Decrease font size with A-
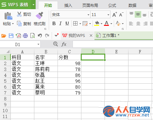The image size is (153, 120). pyautogui.click(x=121, y=14)
